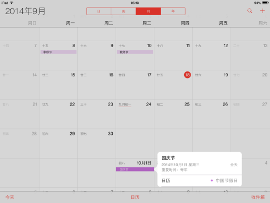The width and height of the screenshot is (270, 203).
Task: Select September 30 date cell
Action: coord(97,143)
